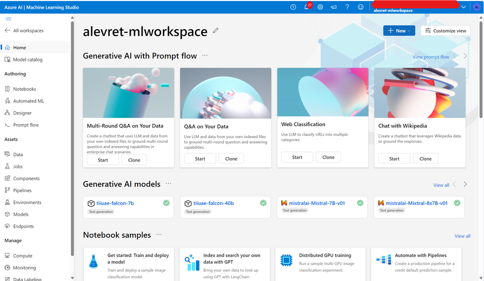
Task: Click the Jobs flask icon
Action: [7, 166]
